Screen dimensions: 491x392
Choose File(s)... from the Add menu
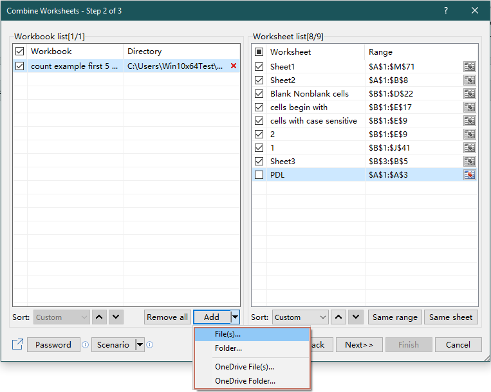coord(228,334)
